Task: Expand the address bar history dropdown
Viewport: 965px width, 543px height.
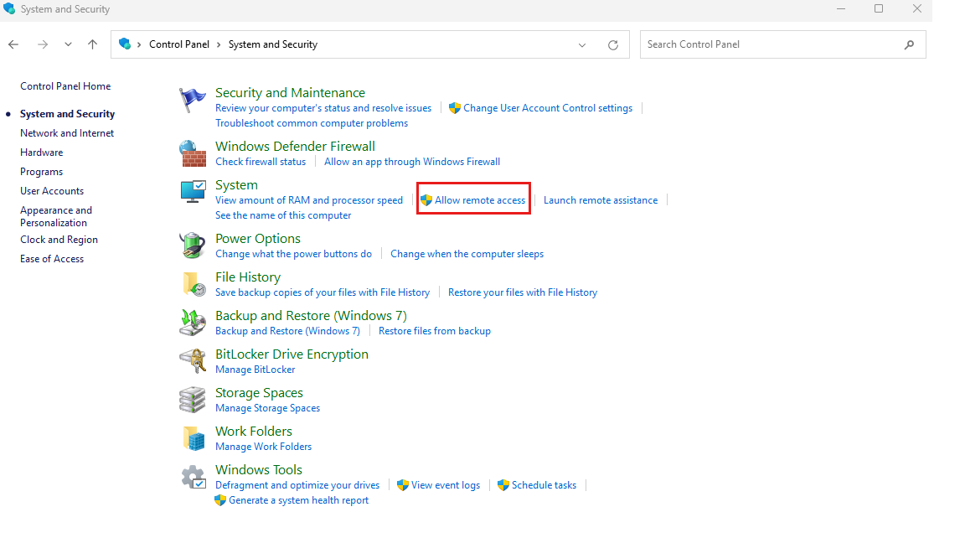Action: [x=582, y=44]
